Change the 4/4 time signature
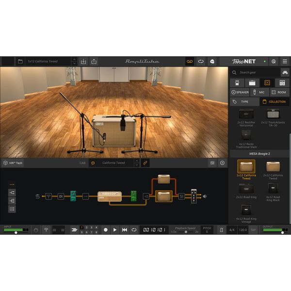The height and width of the screenshot is (291, 291). [x=232, y=230]
